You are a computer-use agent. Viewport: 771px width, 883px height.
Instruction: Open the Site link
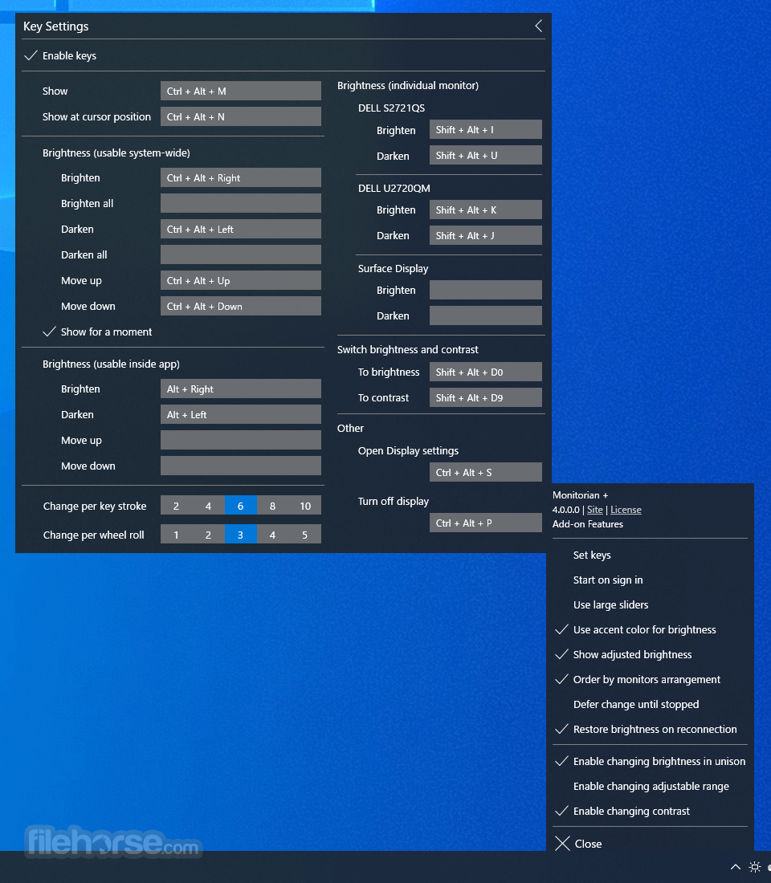click(x=594, y=510)
